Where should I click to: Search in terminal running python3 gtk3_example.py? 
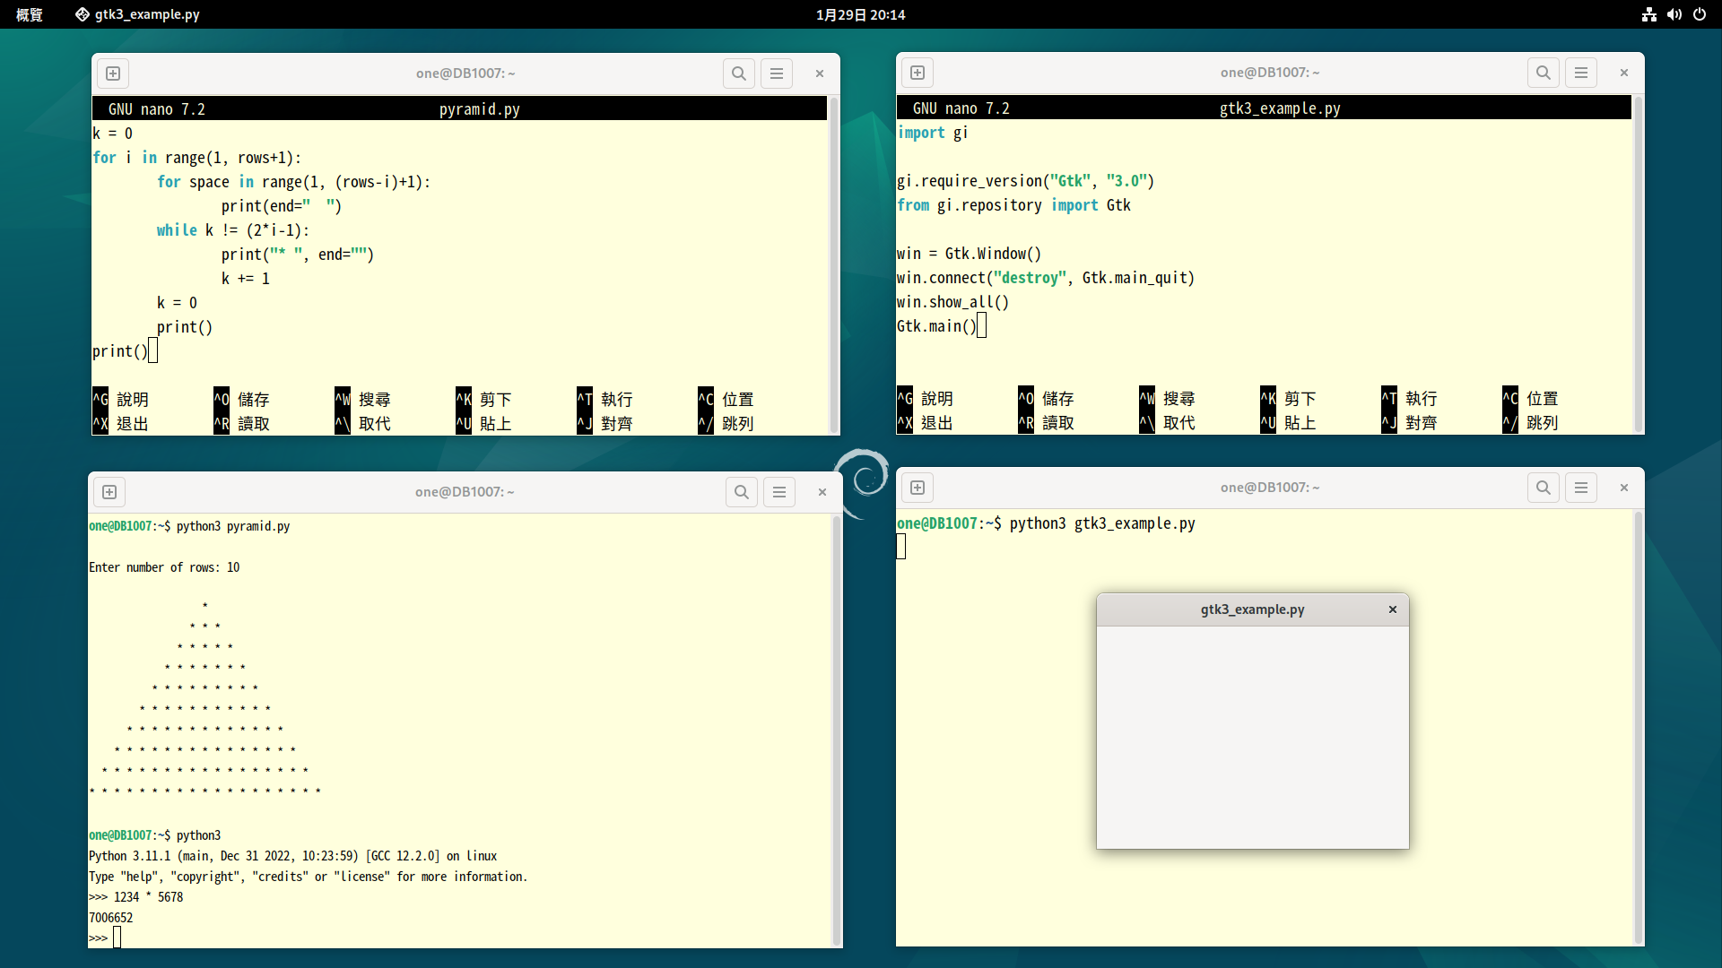1543,488
